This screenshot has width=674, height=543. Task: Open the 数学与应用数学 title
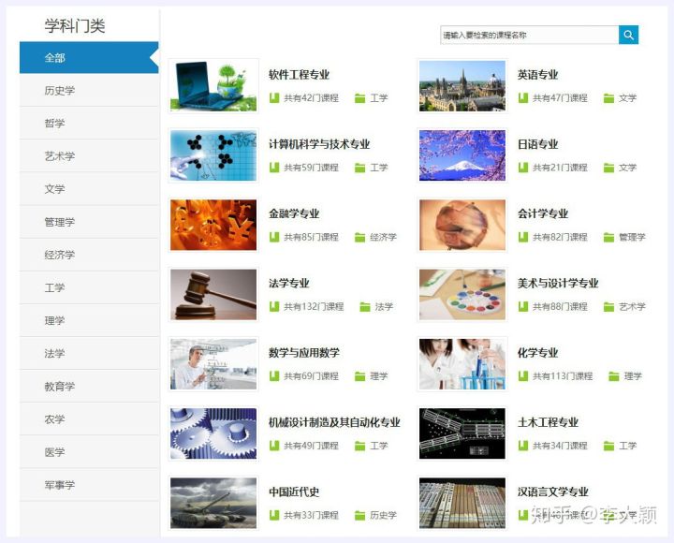coord(304,353)
